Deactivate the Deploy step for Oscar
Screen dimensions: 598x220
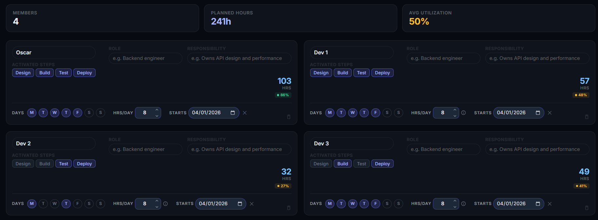[84, 73]
